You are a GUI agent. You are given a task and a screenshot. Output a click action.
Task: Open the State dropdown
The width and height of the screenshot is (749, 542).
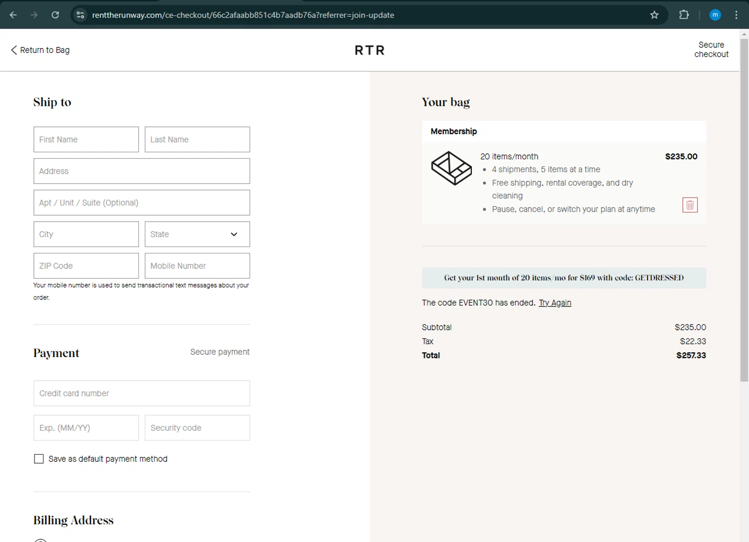[x=197, y=234]
